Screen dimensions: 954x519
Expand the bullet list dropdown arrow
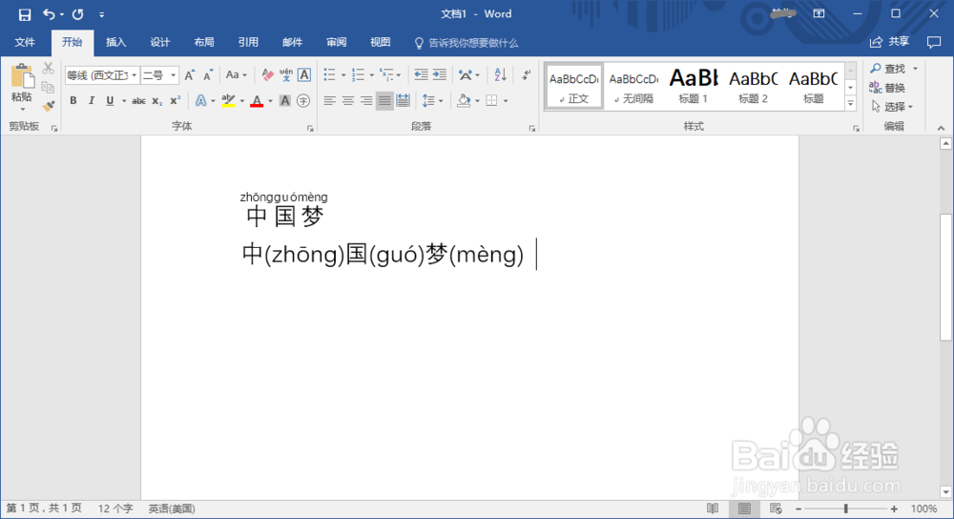[343, 75]
